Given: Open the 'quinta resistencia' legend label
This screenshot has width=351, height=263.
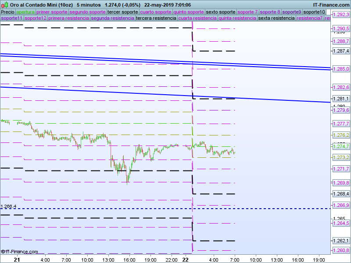Looking at the screenshot, I should pyautogui.click(x=237, y=18).
